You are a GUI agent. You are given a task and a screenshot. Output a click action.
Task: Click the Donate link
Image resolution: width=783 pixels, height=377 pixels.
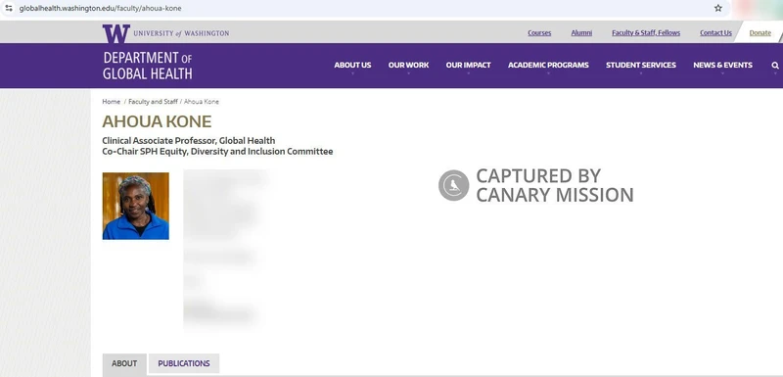[760, 33]
